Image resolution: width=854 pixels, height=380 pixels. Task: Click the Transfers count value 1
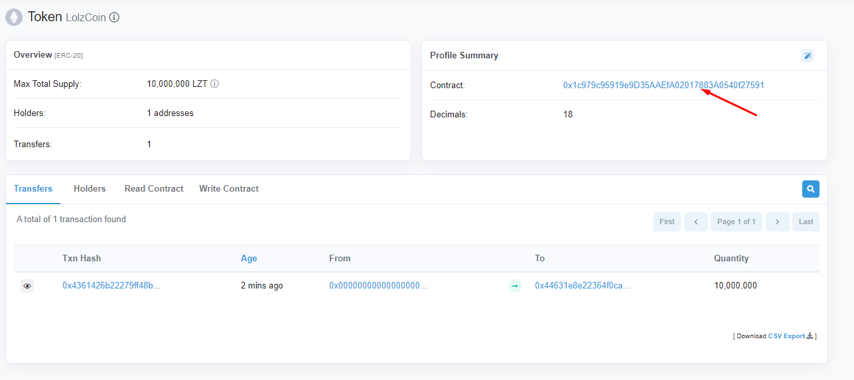(x=149, y=144)
